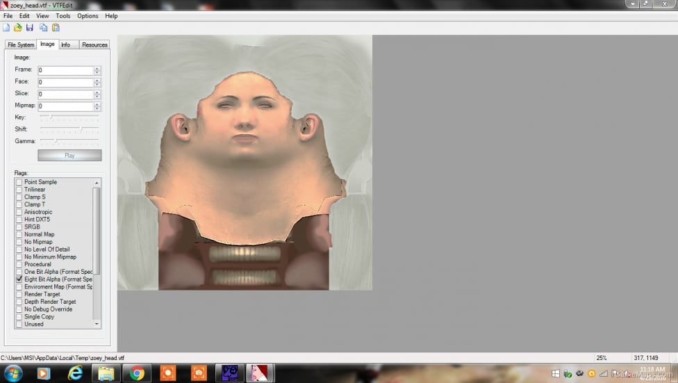The height and width of the screenshot is (383, 678).
Task: Increase the Slice value with up arrow
Action: (97, 92)
